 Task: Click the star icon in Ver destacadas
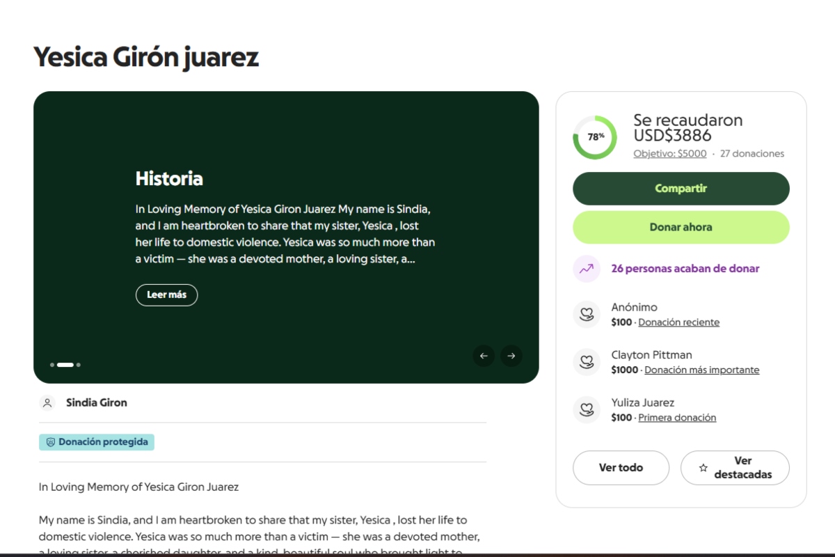click(x=703, y=468)
